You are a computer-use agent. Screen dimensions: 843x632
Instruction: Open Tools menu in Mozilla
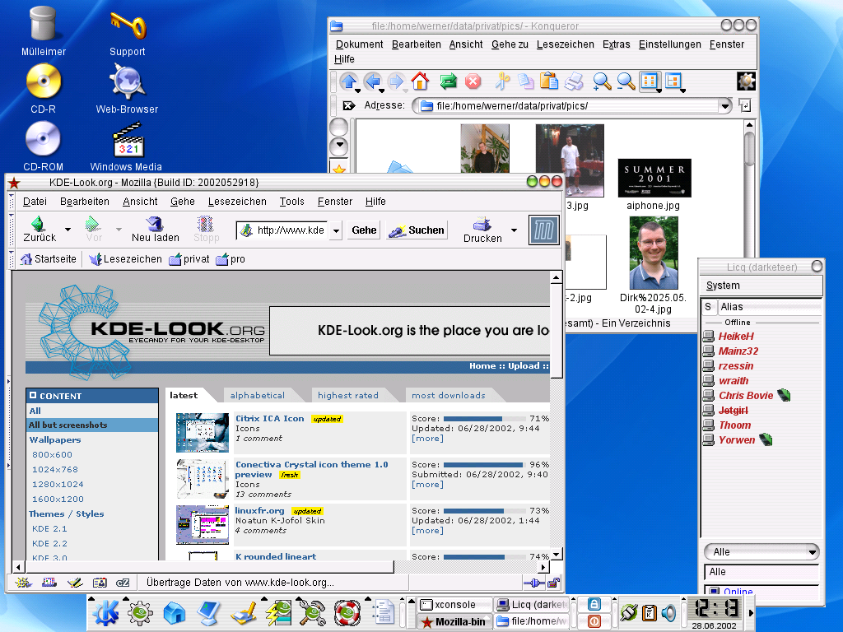pyautogui.click(x=292, y=202)
